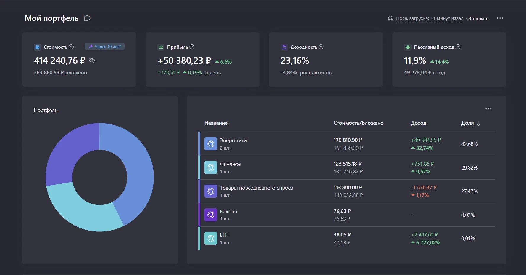Click the 49 275,04 ₽ в год text
Viewport: 526px width, 275px height.
tap(425, 73)
